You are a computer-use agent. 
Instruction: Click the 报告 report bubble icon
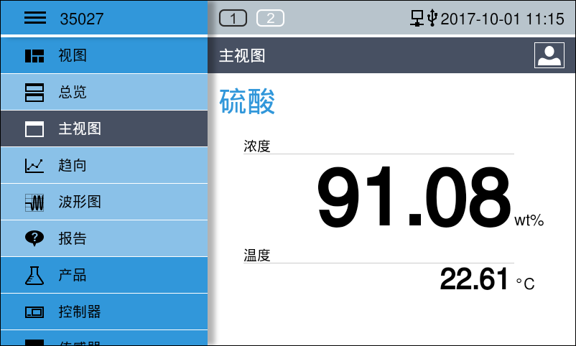(34, 239)
